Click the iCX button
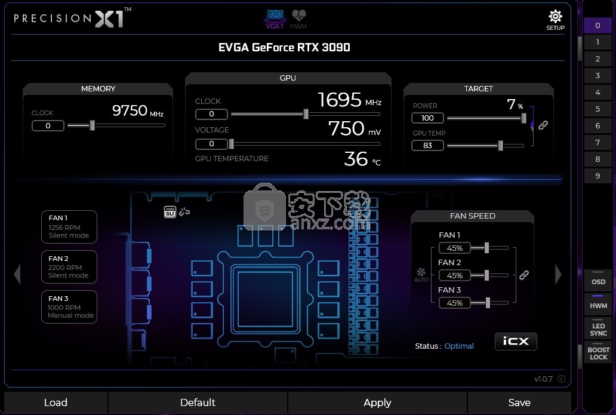Screen dimensions: 616x415 pyautogui.click(x=516, y=341)
